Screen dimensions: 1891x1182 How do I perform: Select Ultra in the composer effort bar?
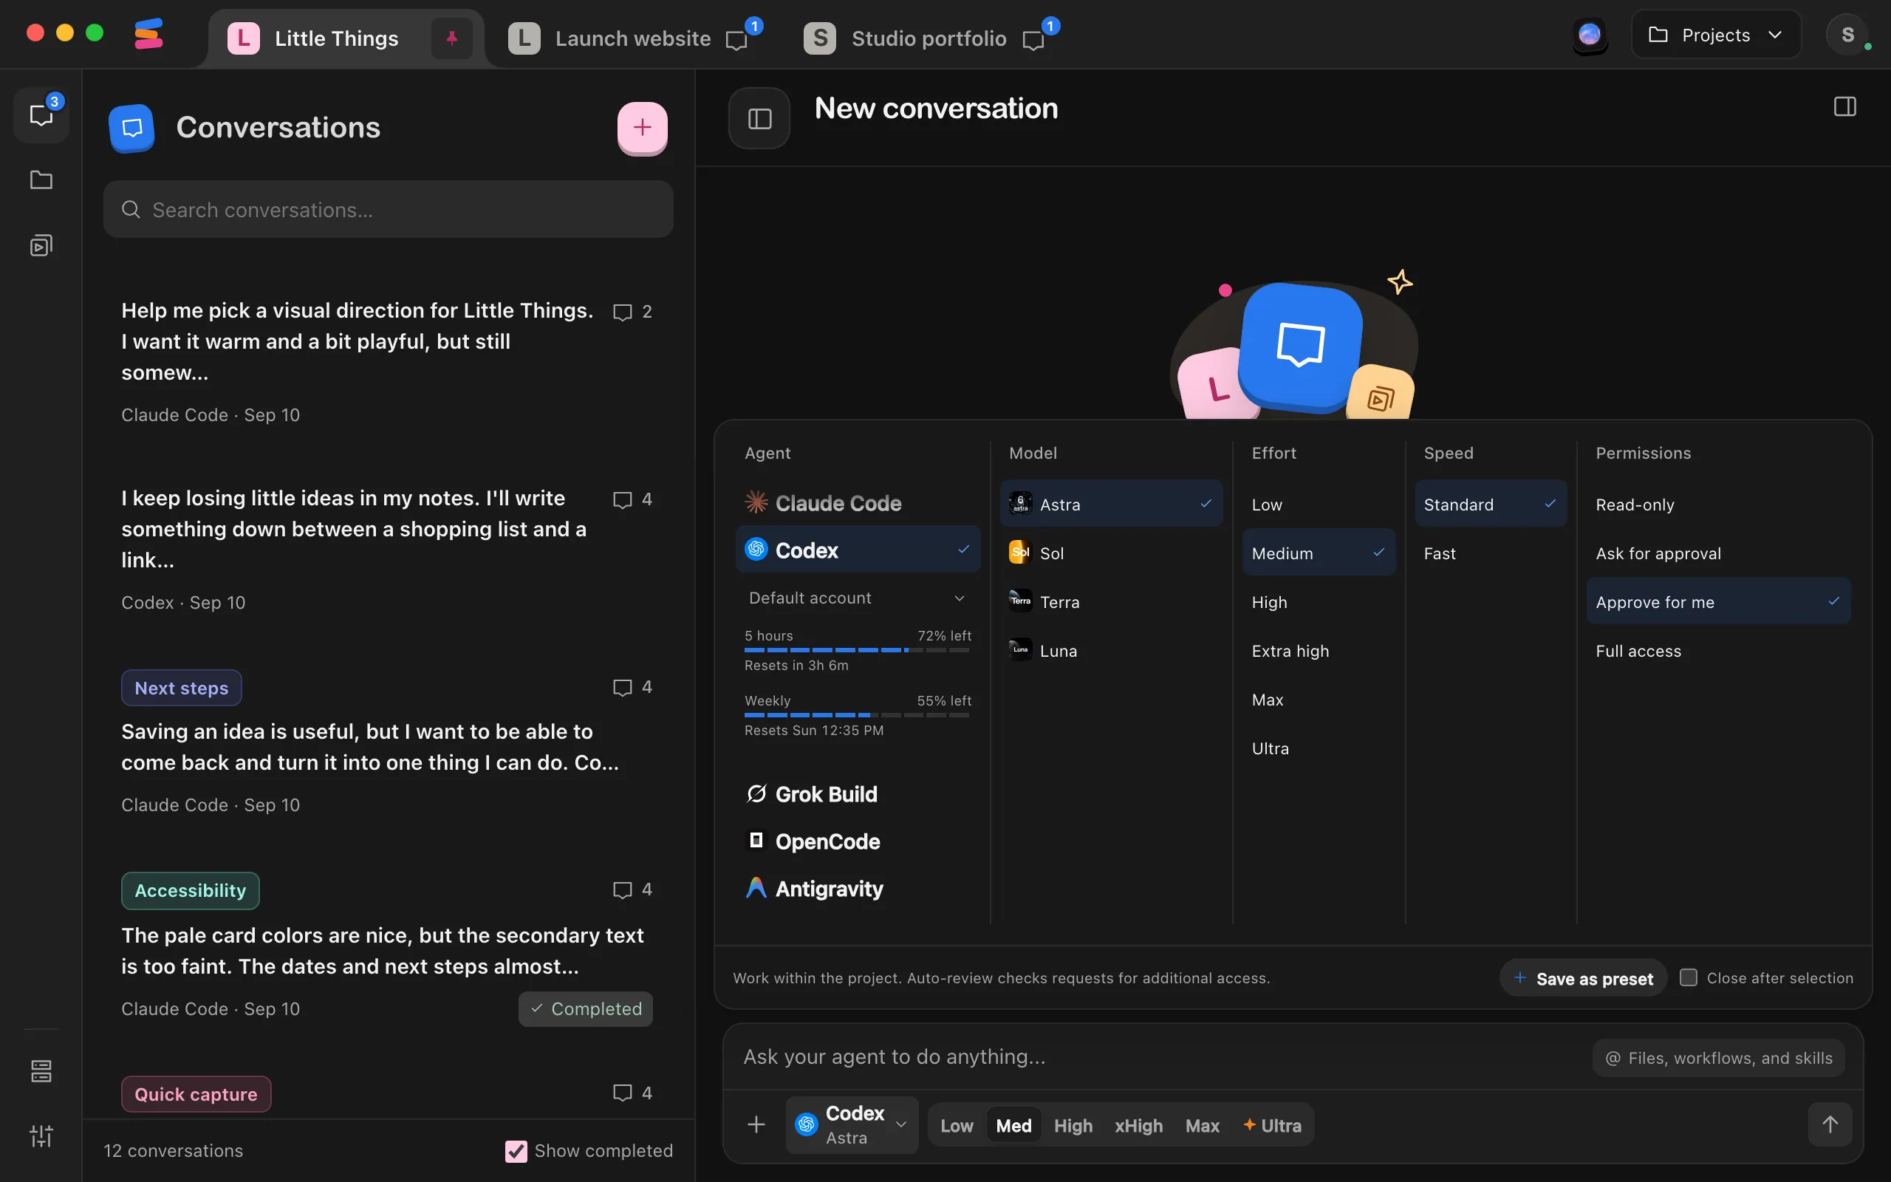1273,1126
